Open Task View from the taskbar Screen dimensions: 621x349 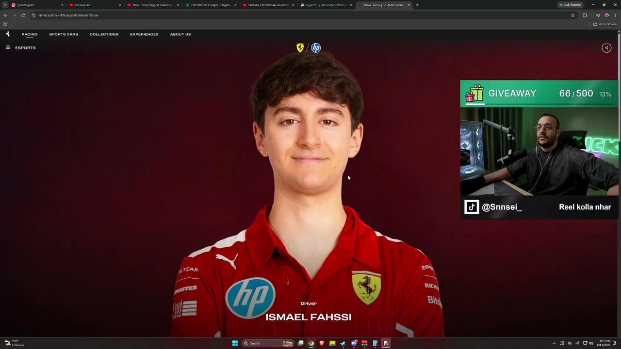pyautogui.click(x=301, y=343)
